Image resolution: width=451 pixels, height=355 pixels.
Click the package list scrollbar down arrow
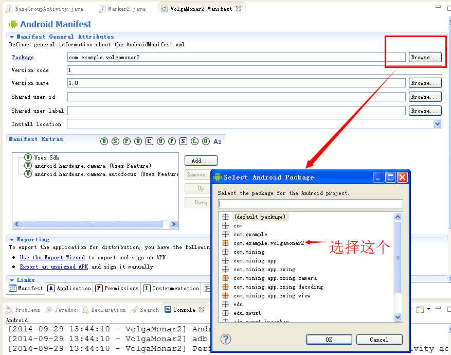(x=398, y=317)
